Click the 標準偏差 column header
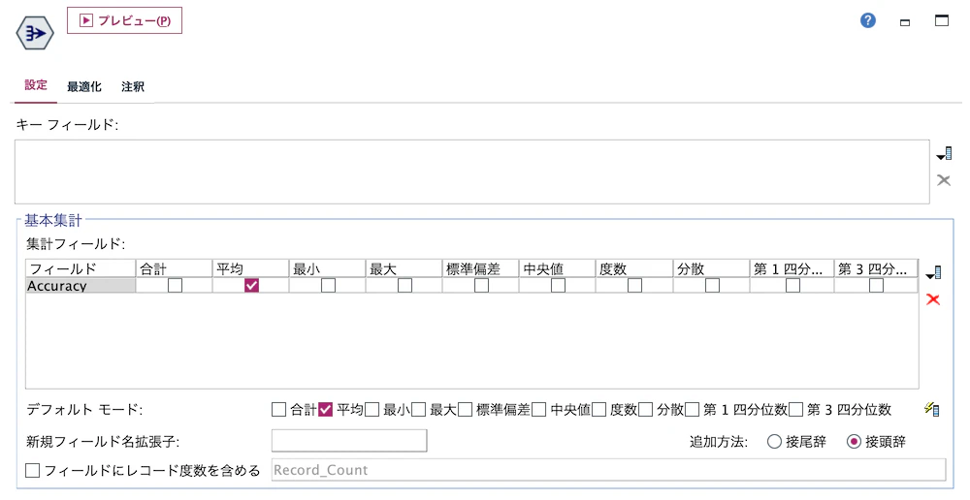 tap(481, 268)
